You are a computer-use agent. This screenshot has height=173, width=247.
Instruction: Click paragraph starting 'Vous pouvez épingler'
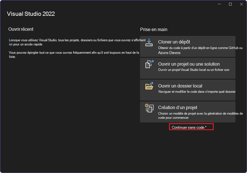pyautogui.click(x=74, y=55)
